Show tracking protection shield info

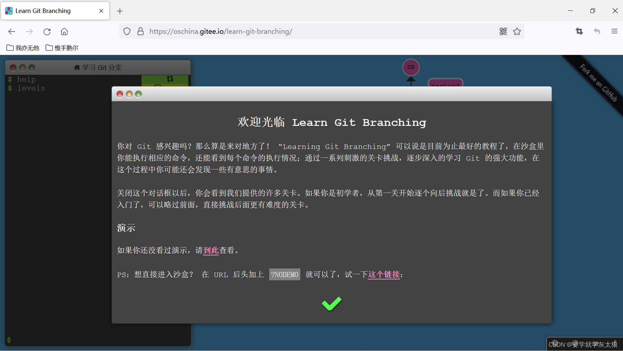tap(127, 32)
